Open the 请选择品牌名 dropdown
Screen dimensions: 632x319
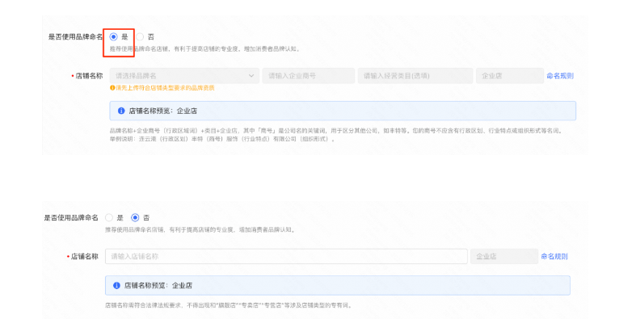click(x=184, y=76)
